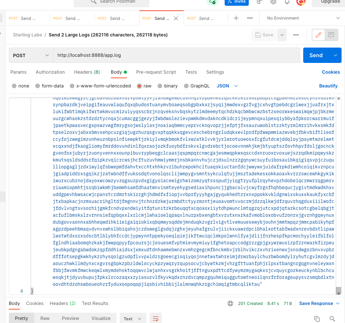Switch to the Authorization tab
345x323 pixels.
[50, 72]
